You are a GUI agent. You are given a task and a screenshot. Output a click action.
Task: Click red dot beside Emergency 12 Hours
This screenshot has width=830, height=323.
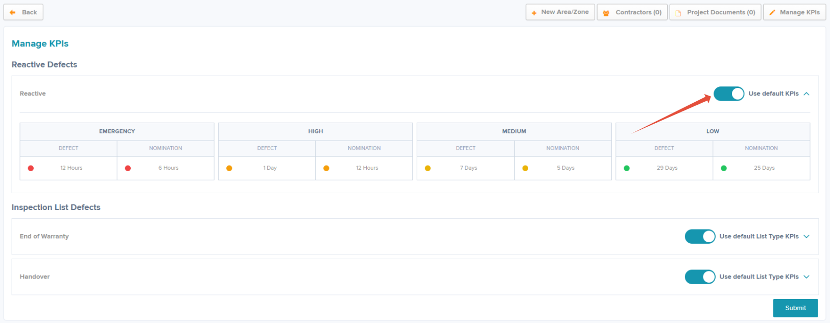click(x=31, y=168)
